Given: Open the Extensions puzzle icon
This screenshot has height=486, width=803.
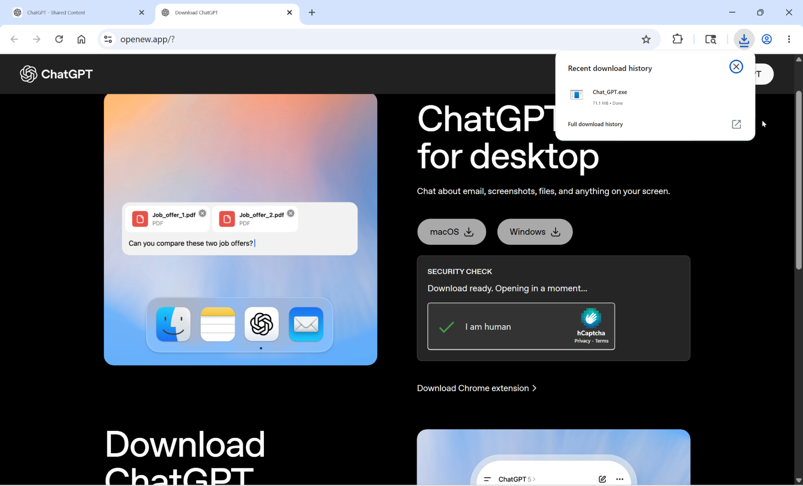Looking at the screenshot, I should coord(678,39).
